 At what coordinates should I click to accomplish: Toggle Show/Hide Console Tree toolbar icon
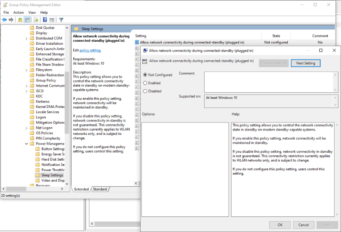pos(27,20)
